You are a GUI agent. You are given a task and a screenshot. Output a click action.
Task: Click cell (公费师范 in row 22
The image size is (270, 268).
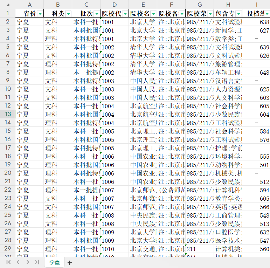pos(171,190)
